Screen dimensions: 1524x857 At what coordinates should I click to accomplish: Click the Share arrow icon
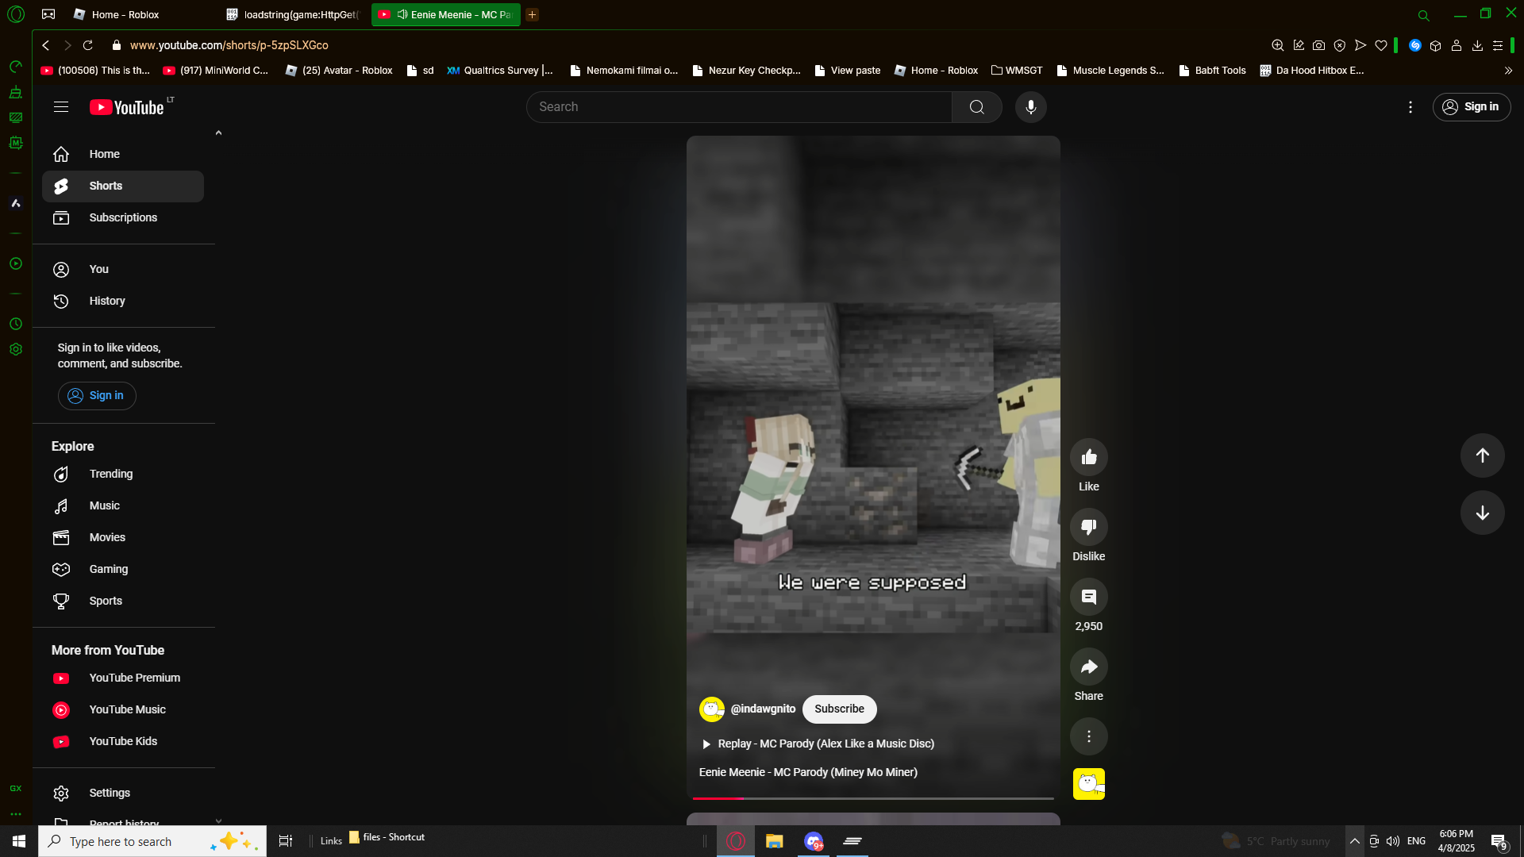click(x=1088, y=667)
